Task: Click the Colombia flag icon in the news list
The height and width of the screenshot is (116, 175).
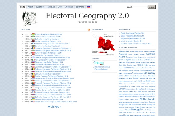Action: click(33, 64)
